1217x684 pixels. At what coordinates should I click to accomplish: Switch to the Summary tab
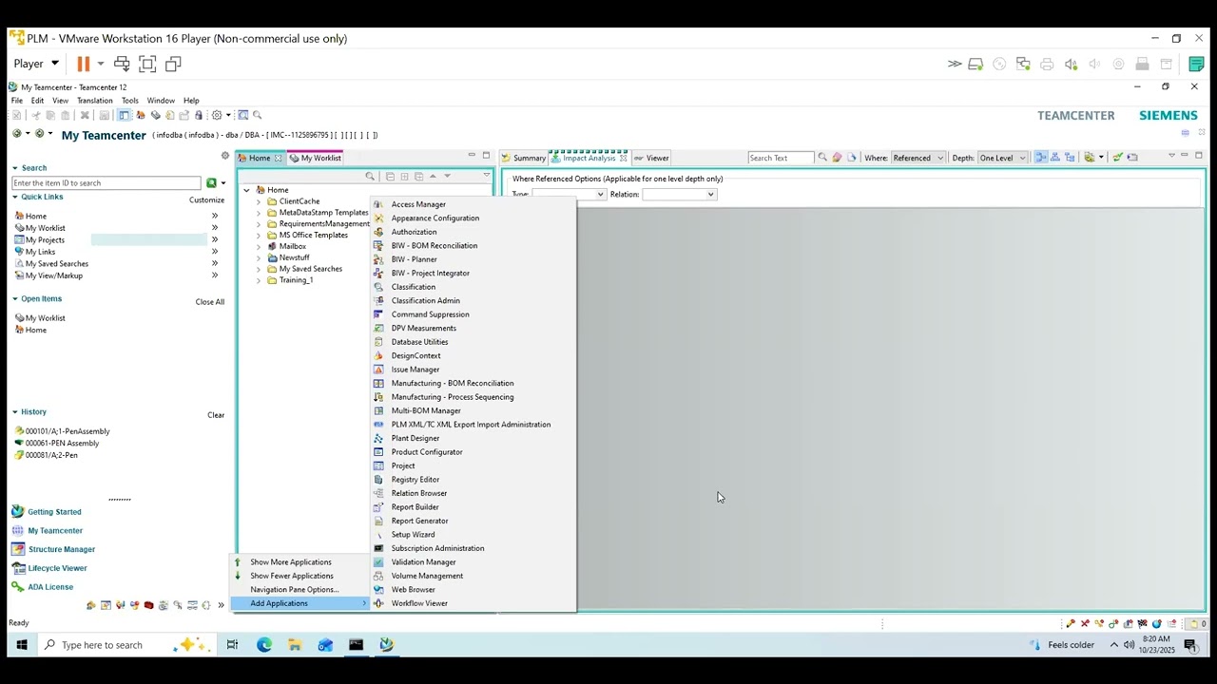524,158
